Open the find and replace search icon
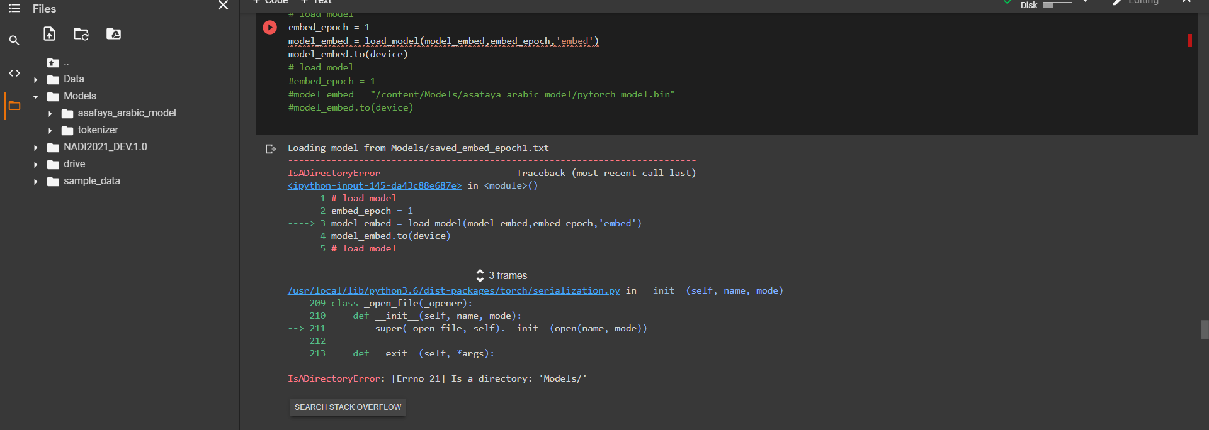The image size is (1209, 430). click(x=14, y=41)
